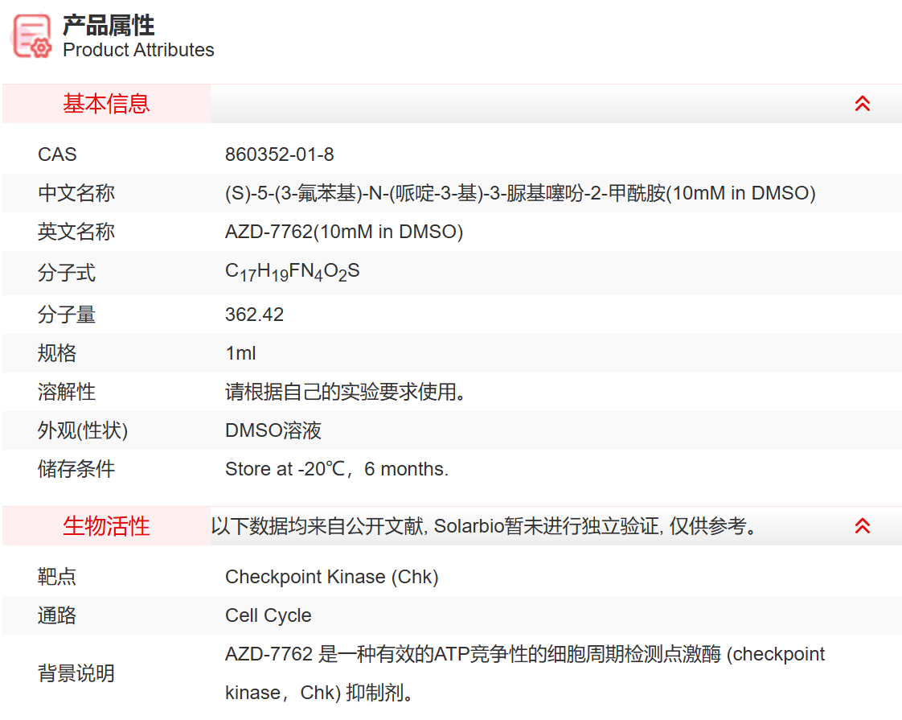Select the CAS number 860352-01-8
This screenshot has width=902, height=720.
[x=279, y=154]
